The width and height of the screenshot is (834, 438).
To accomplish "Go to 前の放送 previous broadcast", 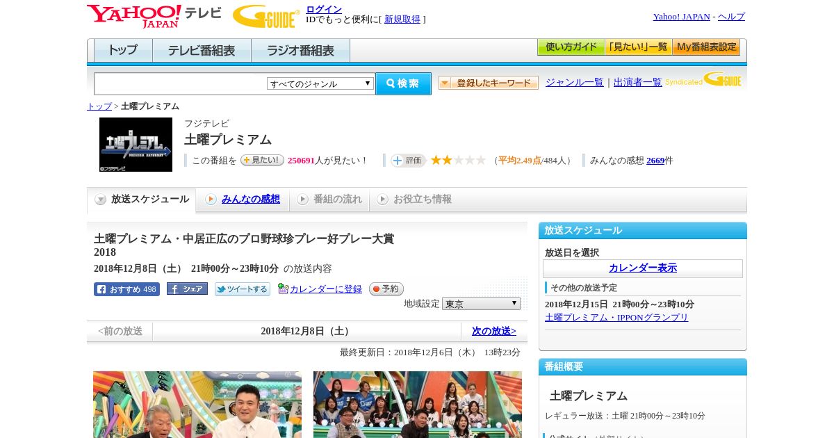I will 120,332.
